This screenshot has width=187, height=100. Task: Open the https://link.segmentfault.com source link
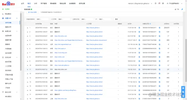63,44
